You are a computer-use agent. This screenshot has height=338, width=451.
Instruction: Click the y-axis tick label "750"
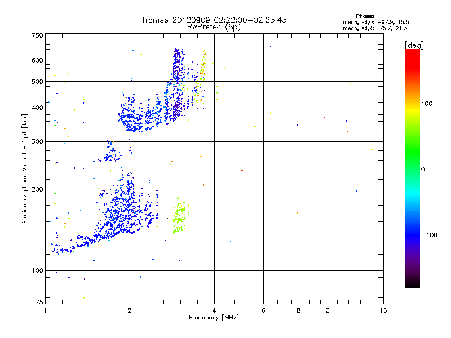[37, 35]
